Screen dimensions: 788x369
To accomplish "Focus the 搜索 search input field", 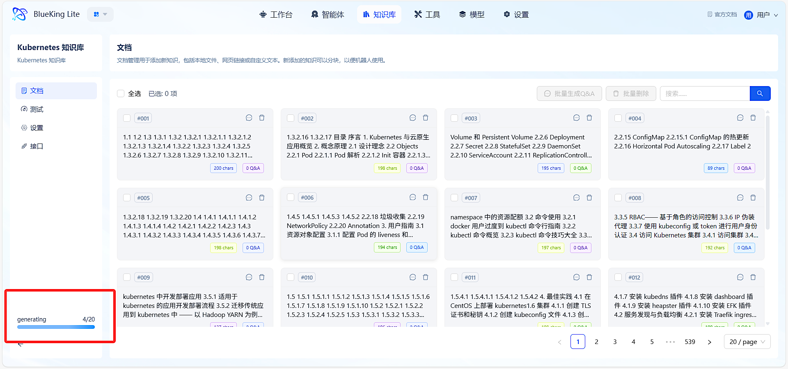I will click(705, 93).
